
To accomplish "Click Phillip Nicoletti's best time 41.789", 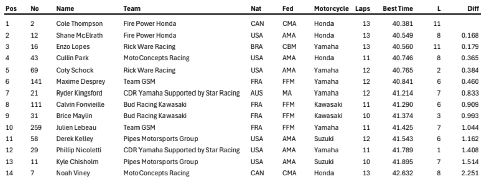I will point(403,150).
